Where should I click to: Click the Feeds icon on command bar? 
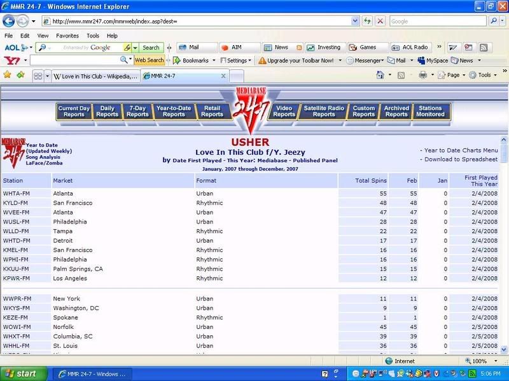[x=401, y=75]
